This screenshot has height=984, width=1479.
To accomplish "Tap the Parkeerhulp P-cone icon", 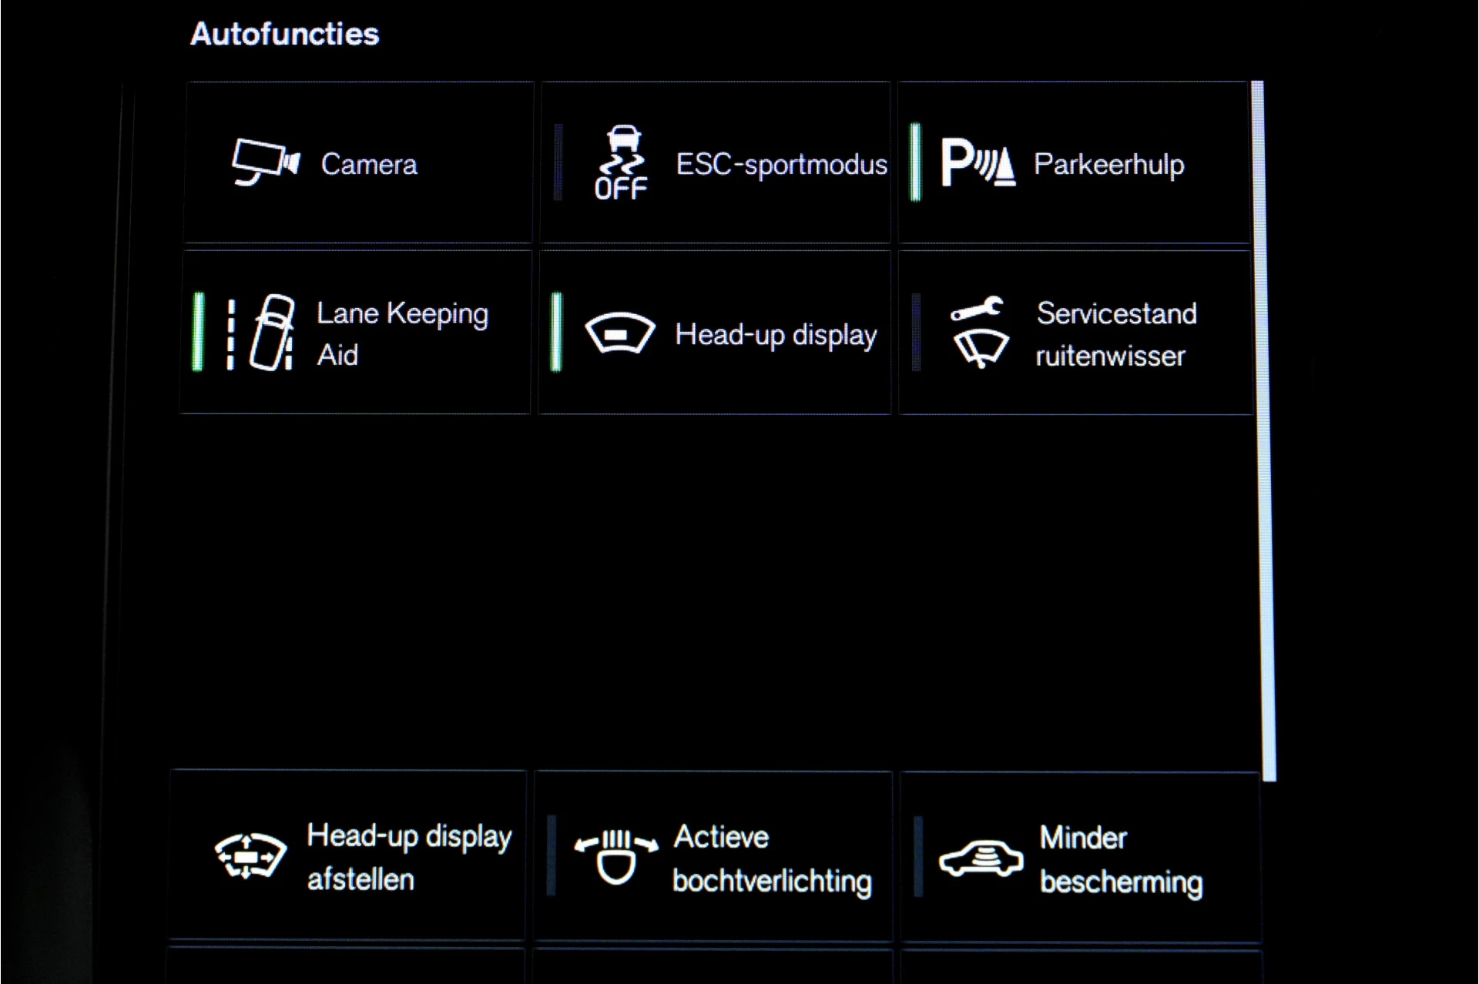I will pyautogui.click(x=978, y=162).
